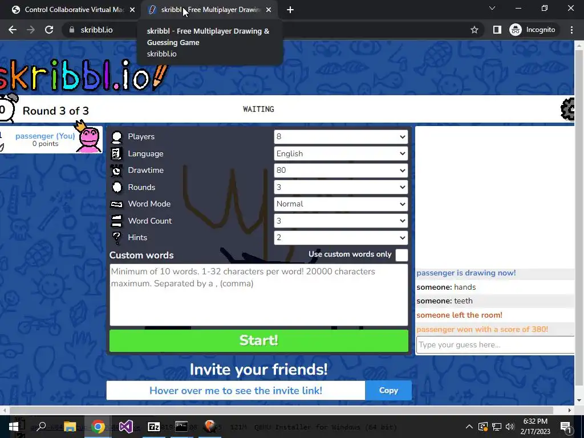Click inside the custom words text area
Viewport: 584px width, 438px height.
click(x=259, y=295)
